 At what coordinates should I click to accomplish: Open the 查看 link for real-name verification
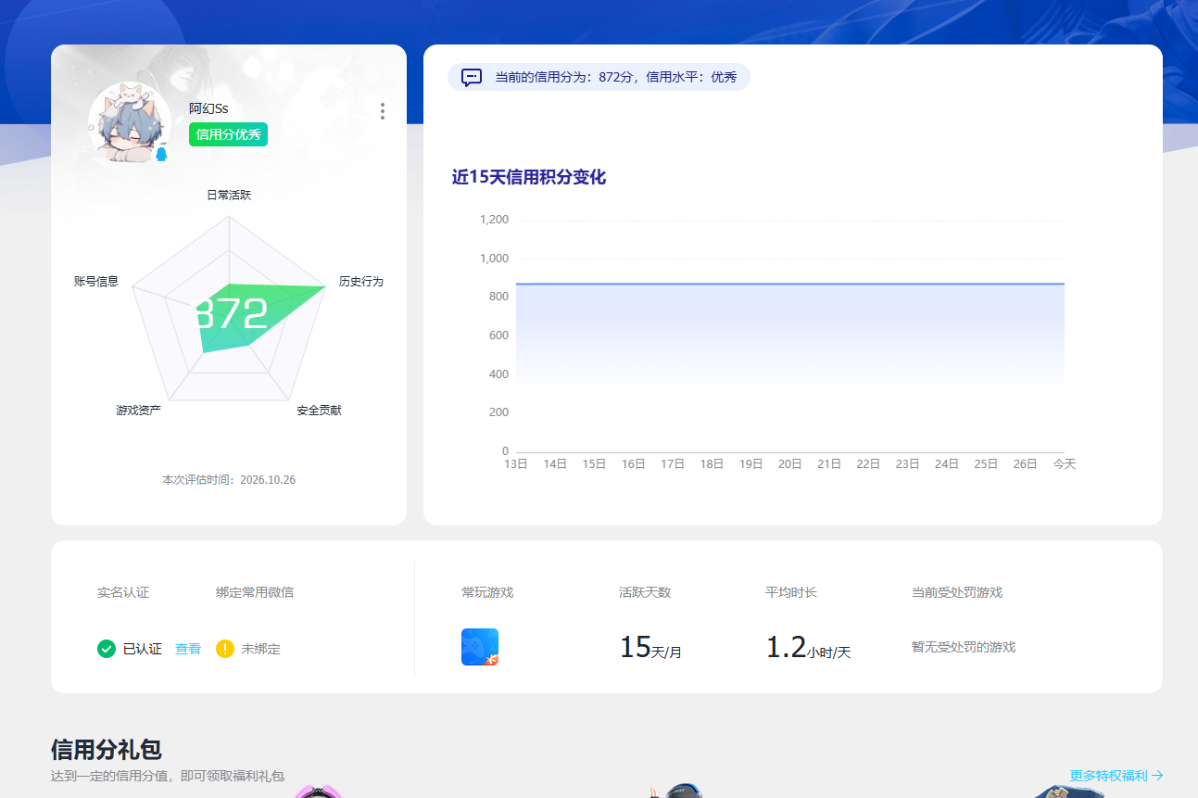click(188, 649)
